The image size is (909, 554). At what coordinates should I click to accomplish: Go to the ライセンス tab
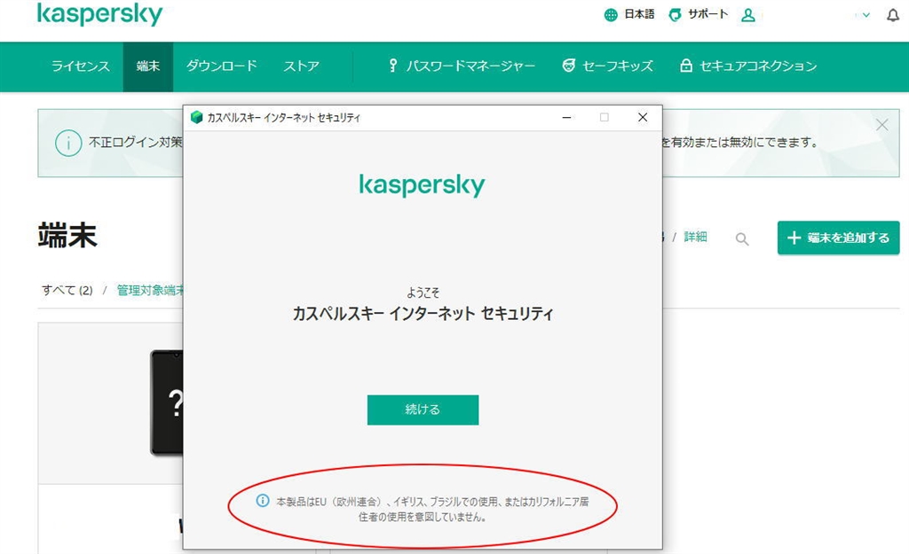(x=81, y=66)
